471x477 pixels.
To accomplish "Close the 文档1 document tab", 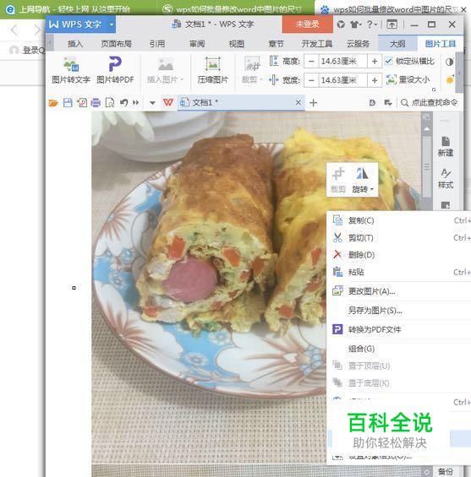I will [x=298, y=102].
